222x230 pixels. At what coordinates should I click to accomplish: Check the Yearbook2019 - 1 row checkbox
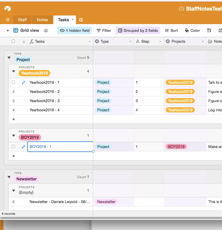[x=13, y=82]
